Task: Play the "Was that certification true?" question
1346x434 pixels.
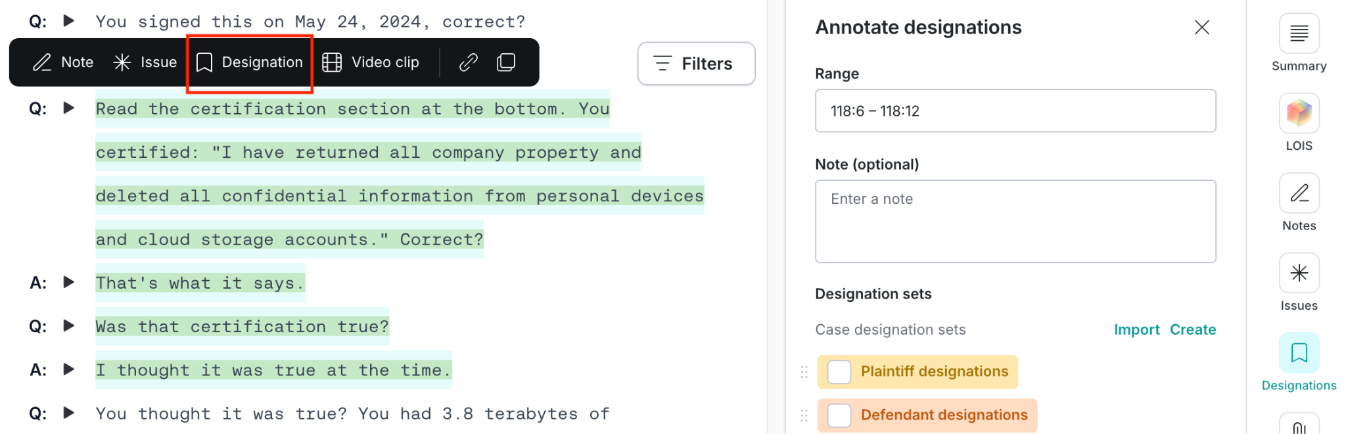Action: tap(68, 325)
